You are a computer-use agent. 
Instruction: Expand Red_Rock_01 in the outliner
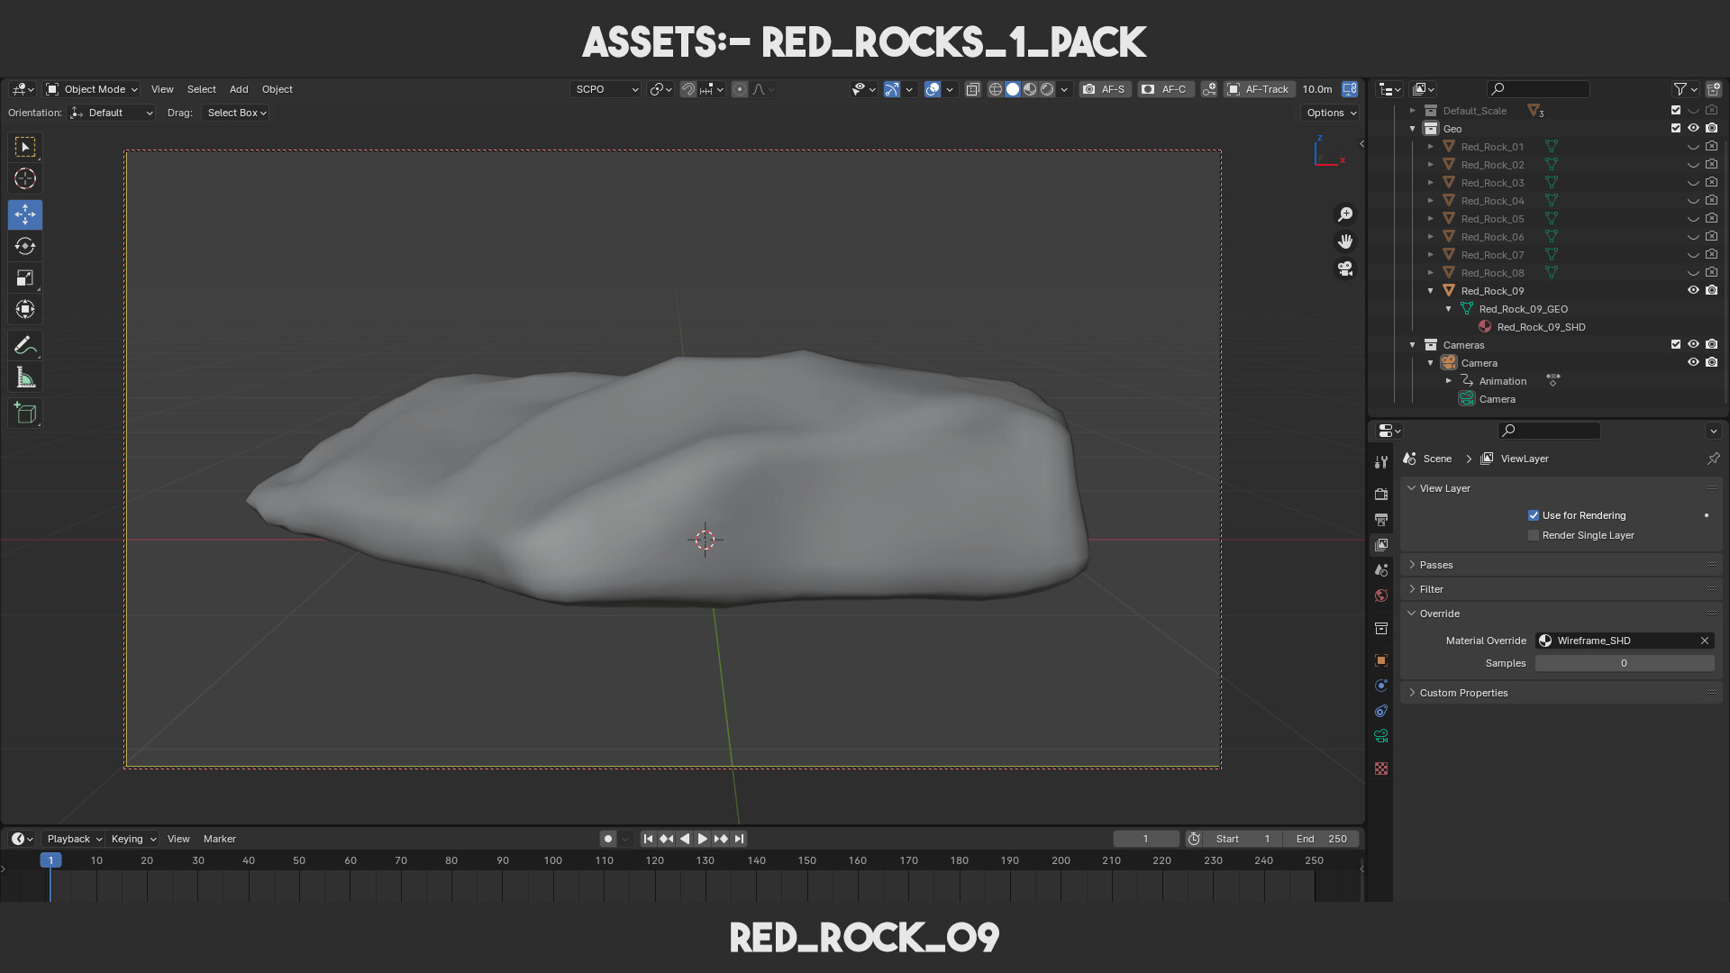click(x=1430, y=147)
